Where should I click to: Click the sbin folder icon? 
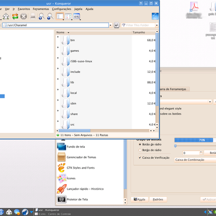65,104
